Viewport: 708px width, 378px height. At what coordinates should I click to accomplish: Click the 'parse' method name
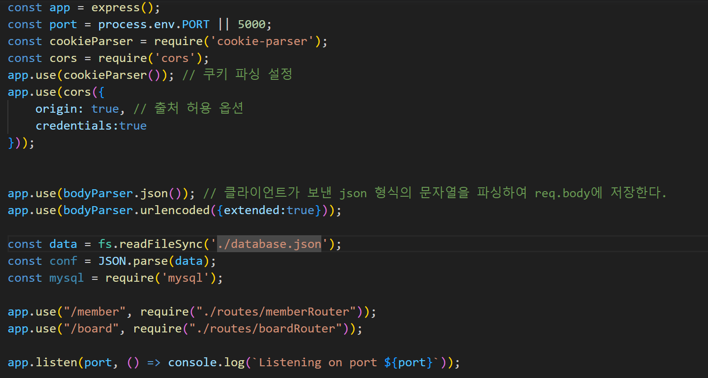tap(151, 261)
